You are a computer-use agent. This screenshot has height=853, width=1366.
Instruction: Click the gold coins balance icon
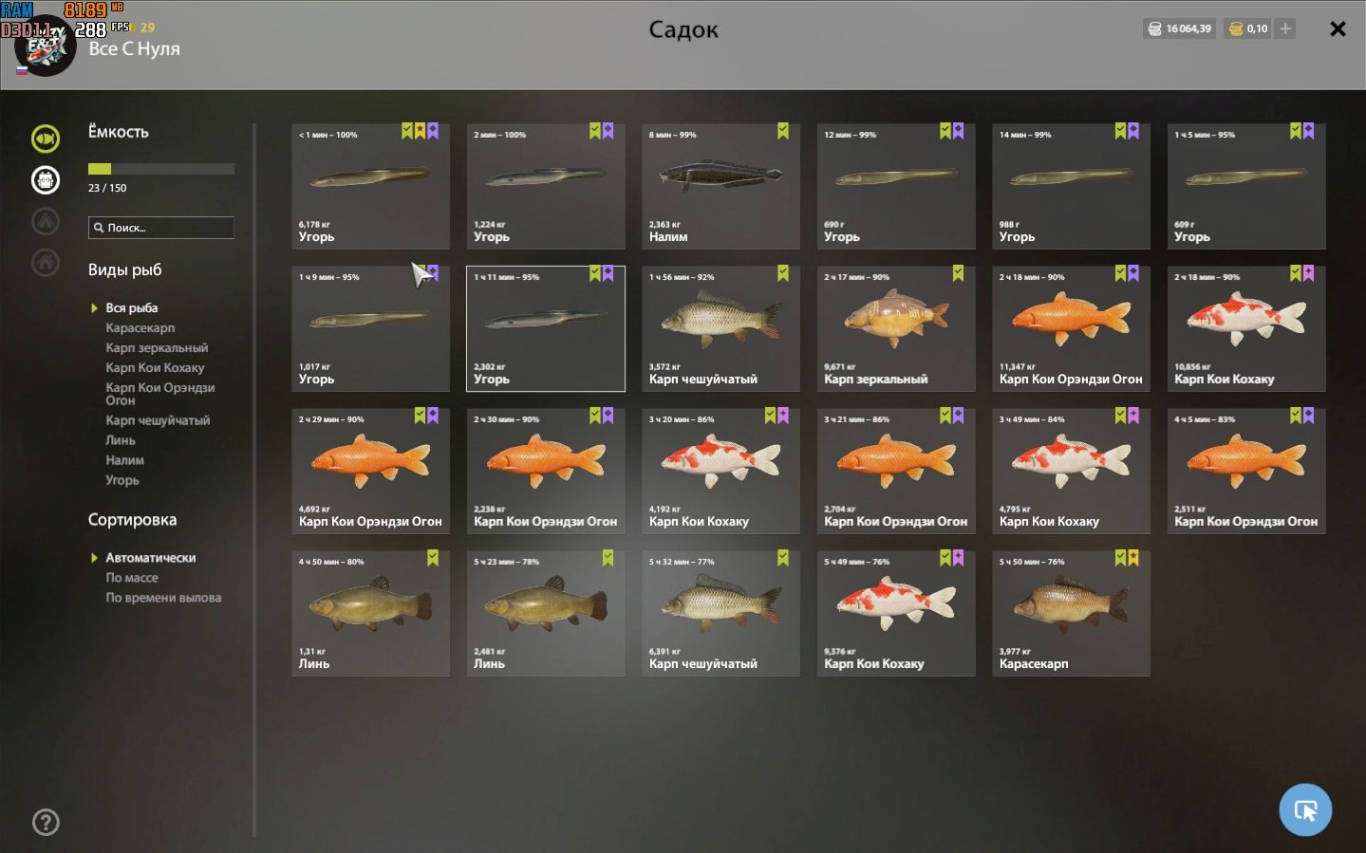pyautogui.click(x=1235, y=28)
